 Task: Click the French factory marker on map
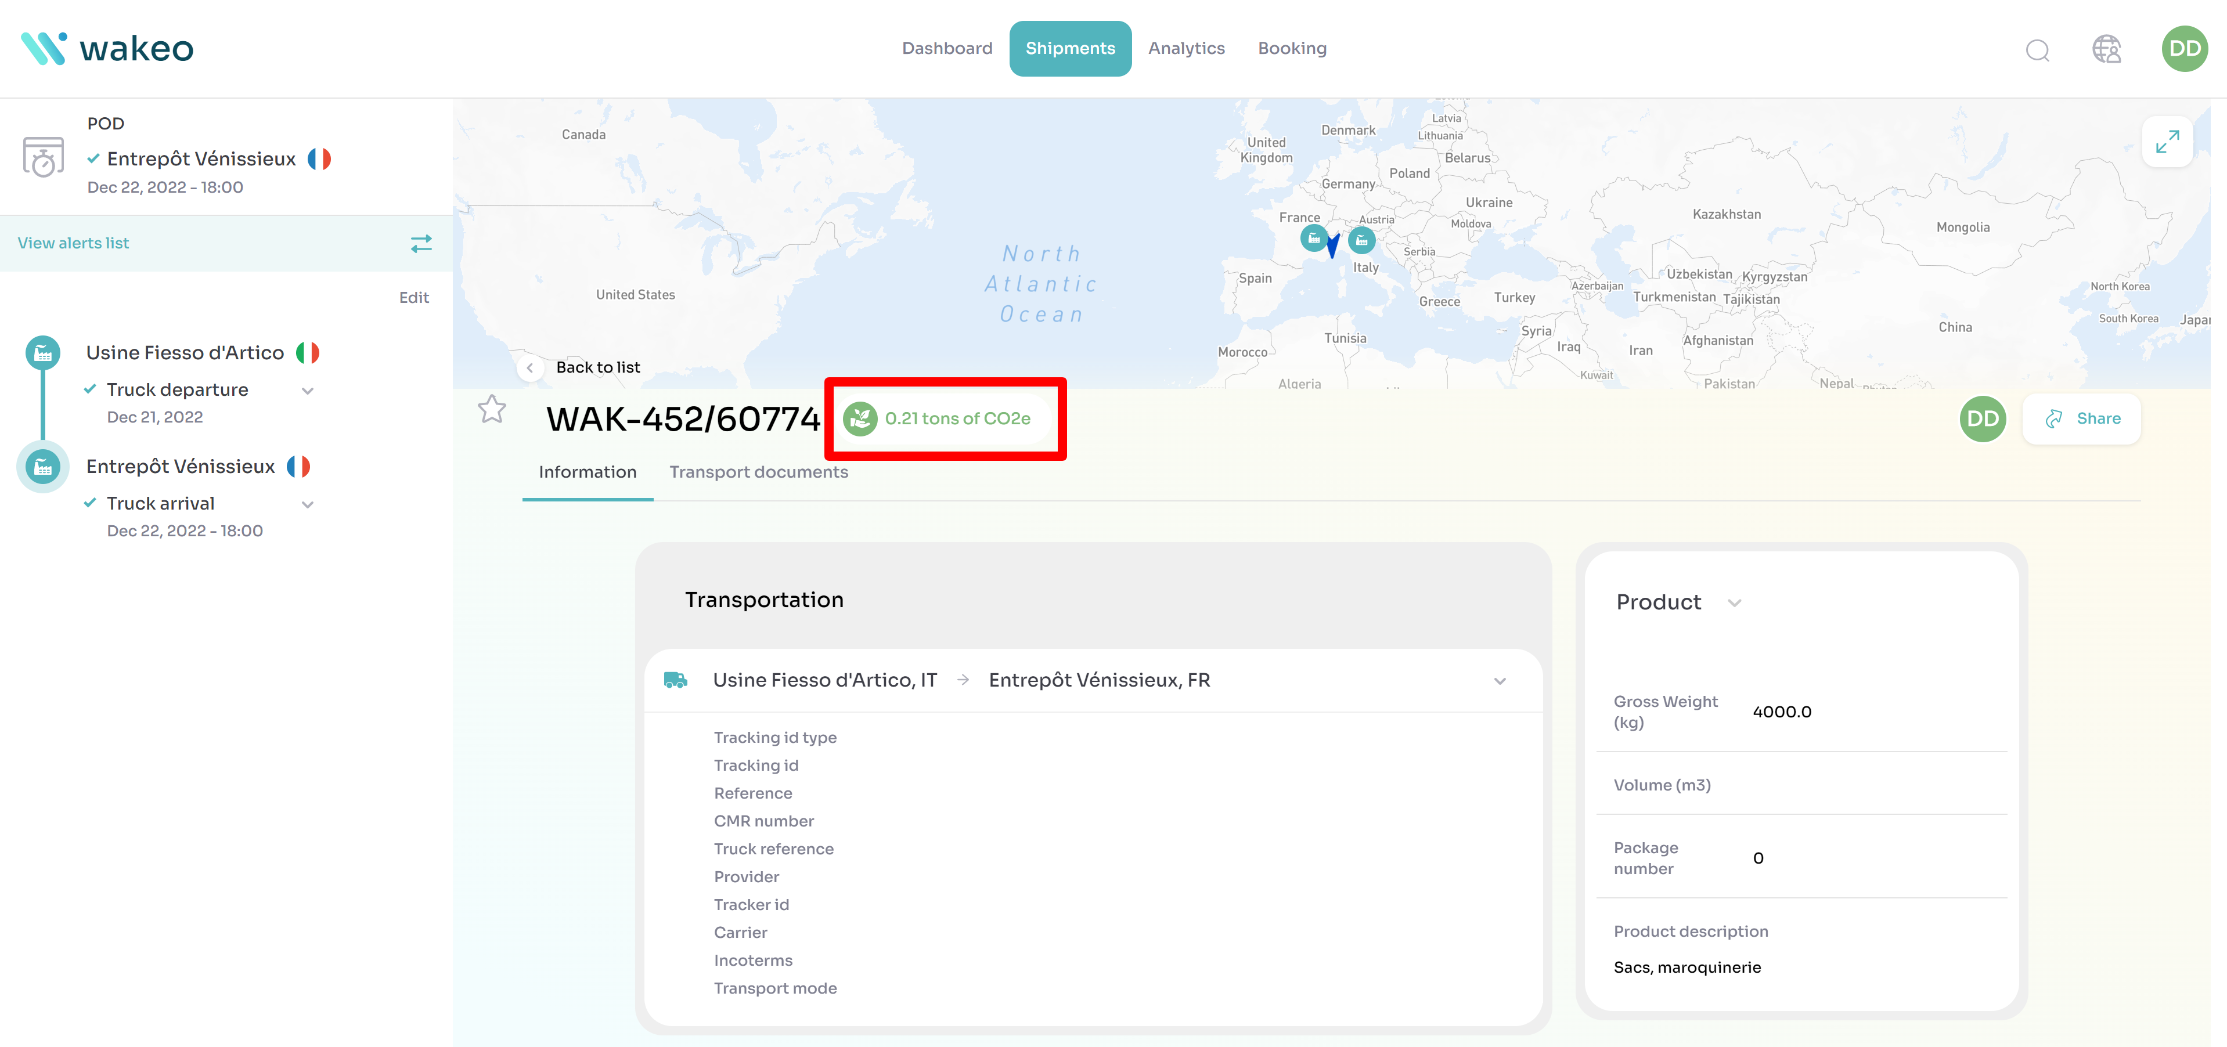[x=1313, y=238]
